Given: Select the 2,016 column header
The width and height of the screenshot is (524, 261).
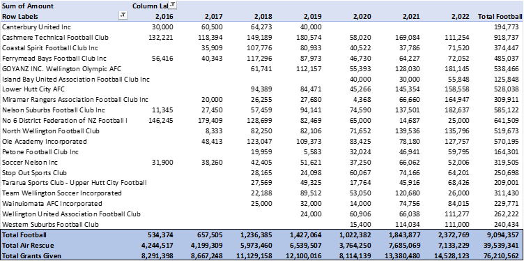Looking at the screenshot, I should point(164,16).
